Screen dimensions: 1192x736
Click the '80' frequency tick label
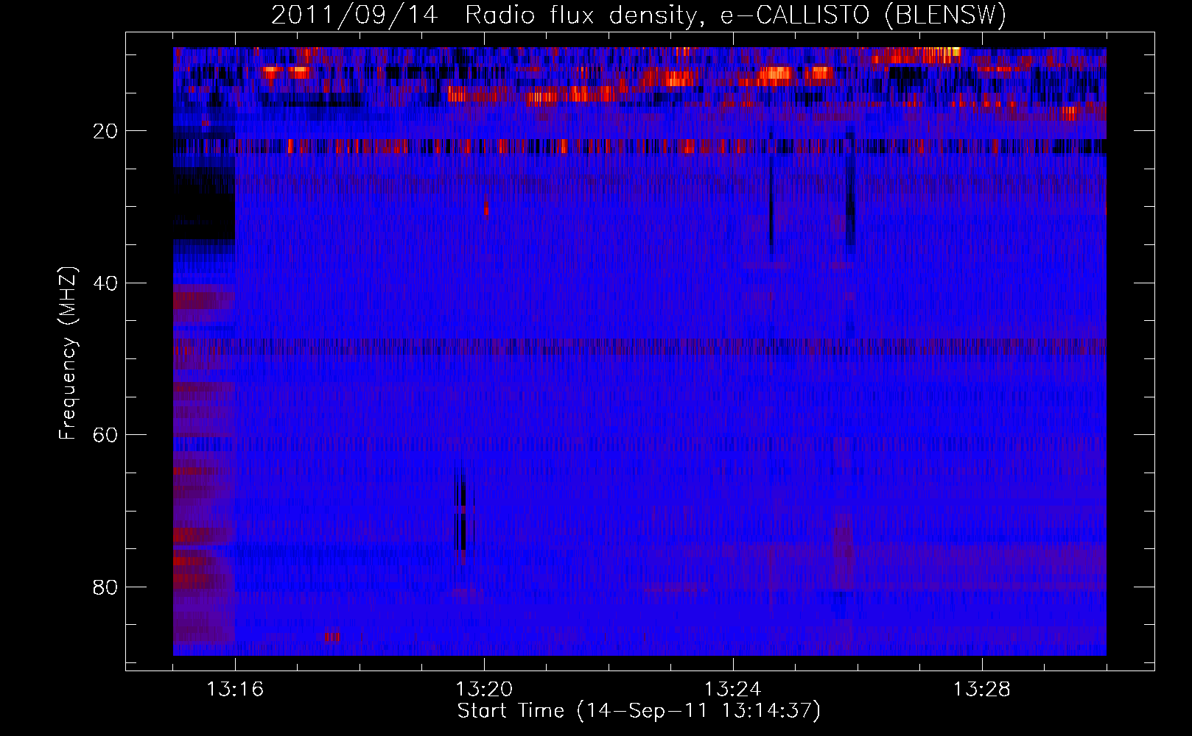106,587
